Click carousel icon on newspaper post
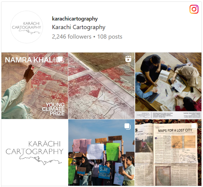Screen dimensions: 203x187 194,126
